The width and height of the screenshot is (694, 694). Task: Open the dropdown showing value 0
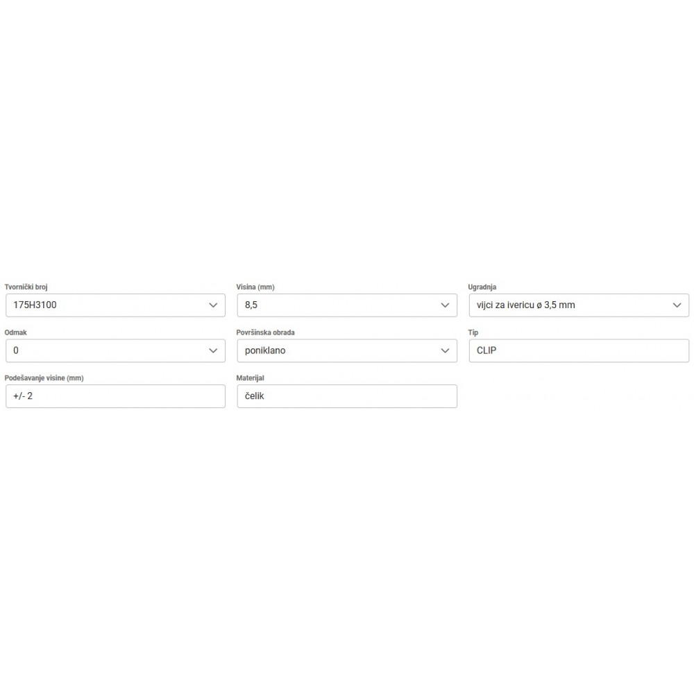(104, 351)
